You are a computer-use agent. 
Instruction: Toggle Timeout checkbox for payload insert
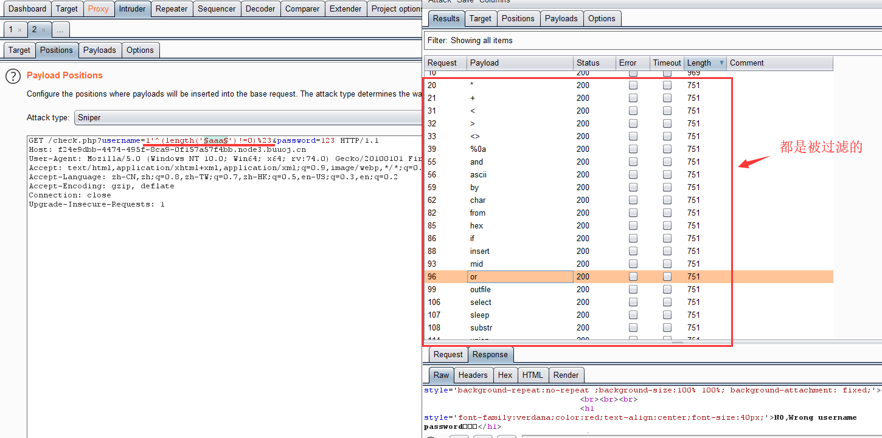[667, 251]
